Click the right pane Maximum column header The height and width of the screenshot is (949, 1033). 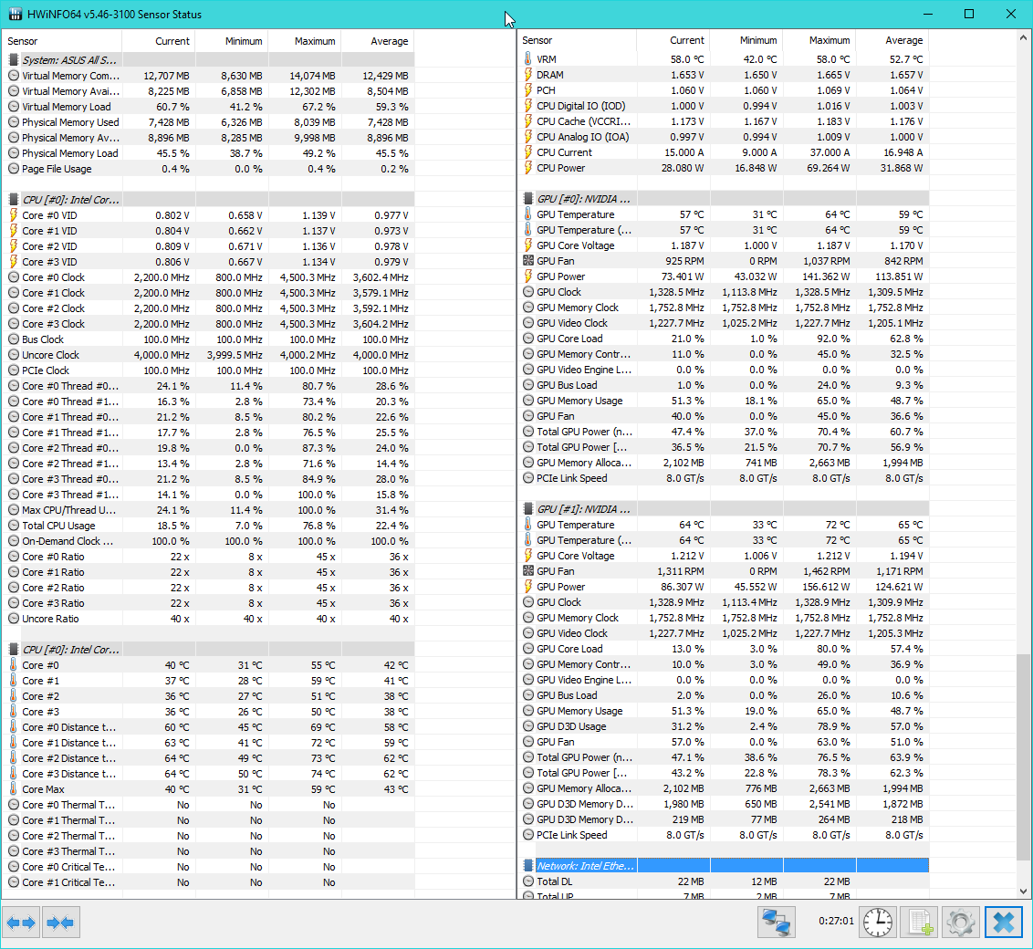click(819, 40)
